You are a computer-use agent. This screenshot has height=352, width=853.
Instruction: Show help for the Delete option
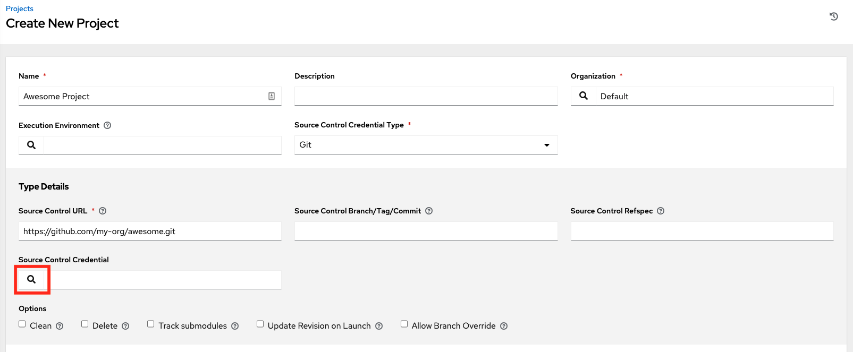point(125,326)
